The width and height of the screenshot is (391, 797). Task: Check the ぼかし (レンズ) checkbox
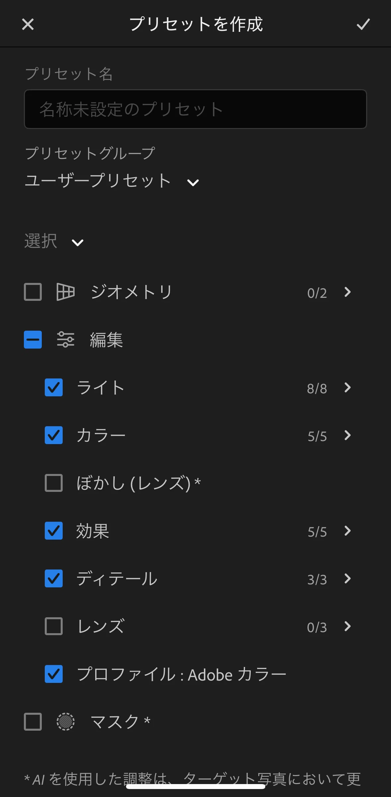54,483
